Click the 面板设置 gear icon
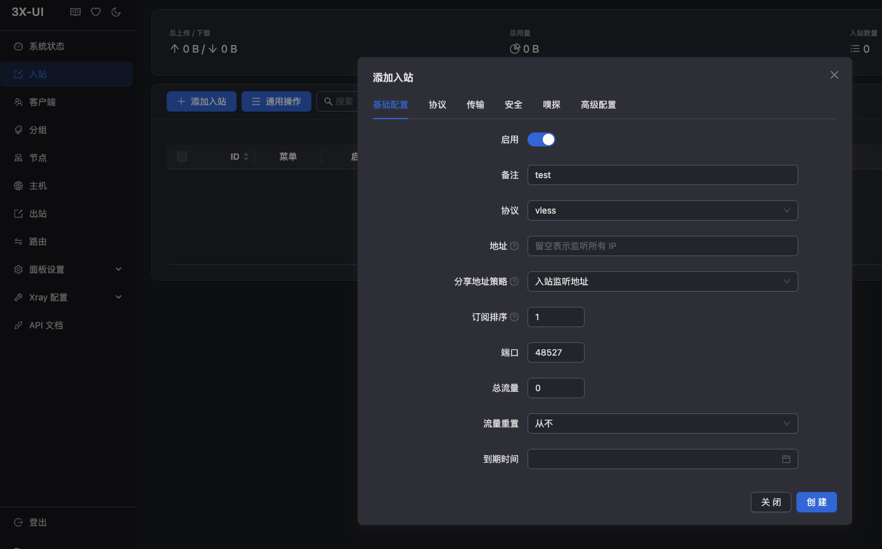 18,269
